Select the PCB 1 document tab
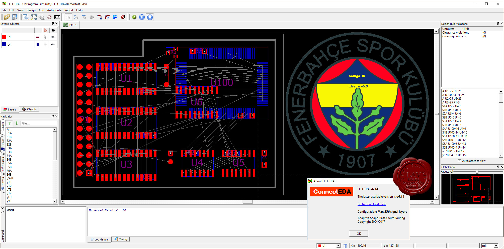504x249 pixels. pyautogui.click(x=70, y=25)
